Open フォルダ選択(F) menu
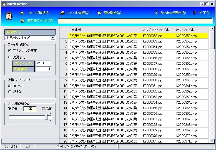Image resolution: width=216 pixels, height=150 pixels. click(38, 13)
